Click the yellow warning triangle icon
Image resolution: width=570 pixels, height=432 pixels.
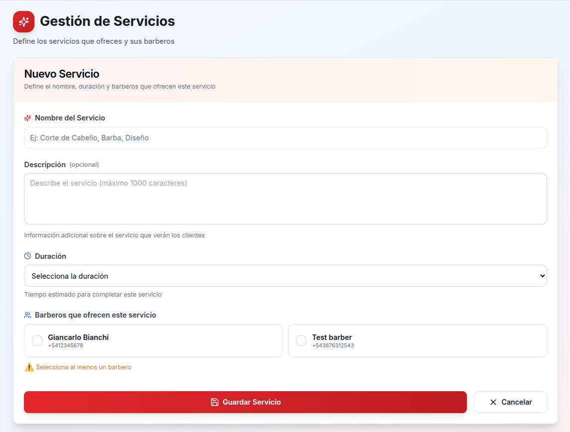[x=28, y=367]
